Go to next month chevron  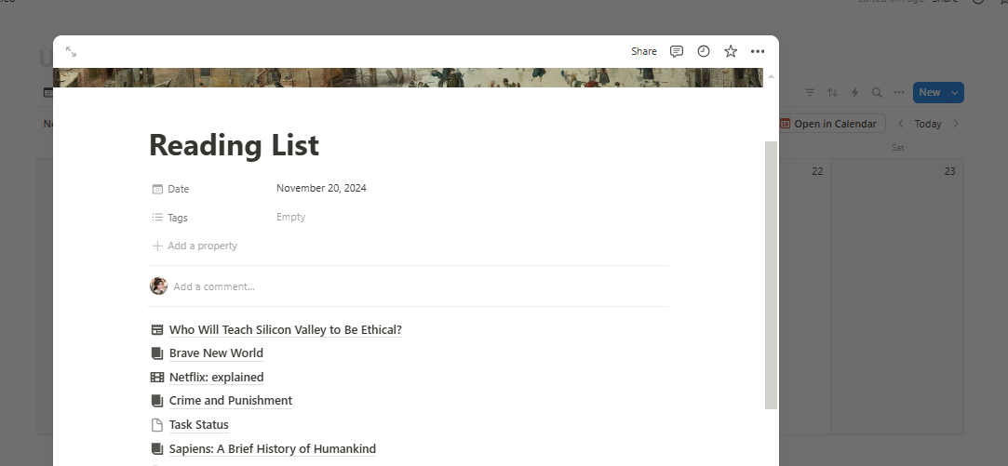coord(956,124)
